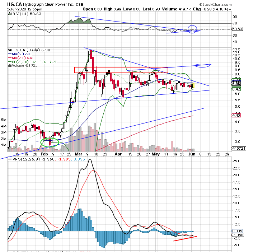Click the PPO(12,26,9) panel label
Image resolution: width=253 pixels, height=252 pixels.
coord(26,159)
